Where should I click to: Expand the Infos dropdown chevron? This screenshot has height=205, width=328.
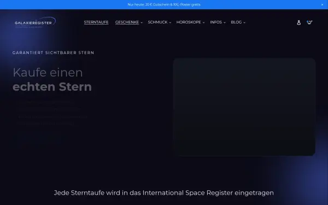[x=225, y=22]
